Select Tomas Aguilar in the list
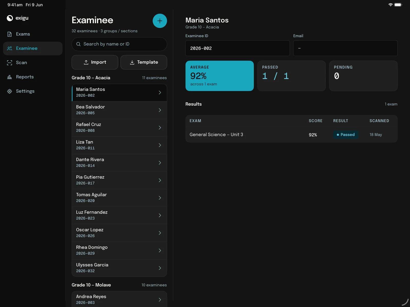 [119, 198]
